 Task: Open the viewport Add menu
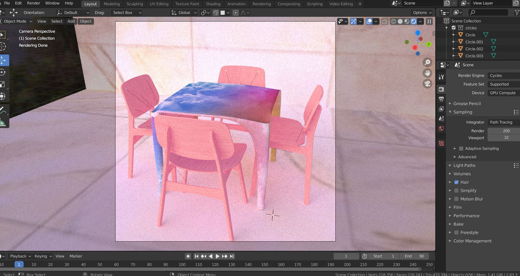(71, 21)
